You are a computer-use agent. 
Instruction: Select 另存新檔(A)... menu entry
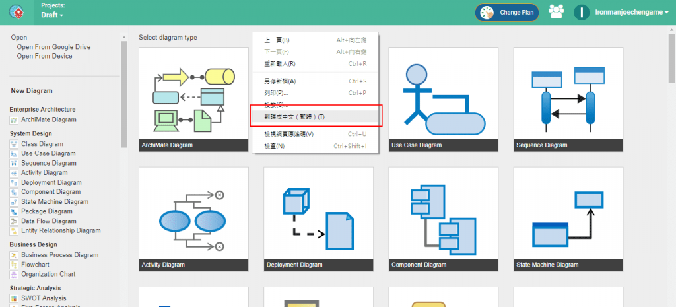pyautogui.click(x=315, y=81)
